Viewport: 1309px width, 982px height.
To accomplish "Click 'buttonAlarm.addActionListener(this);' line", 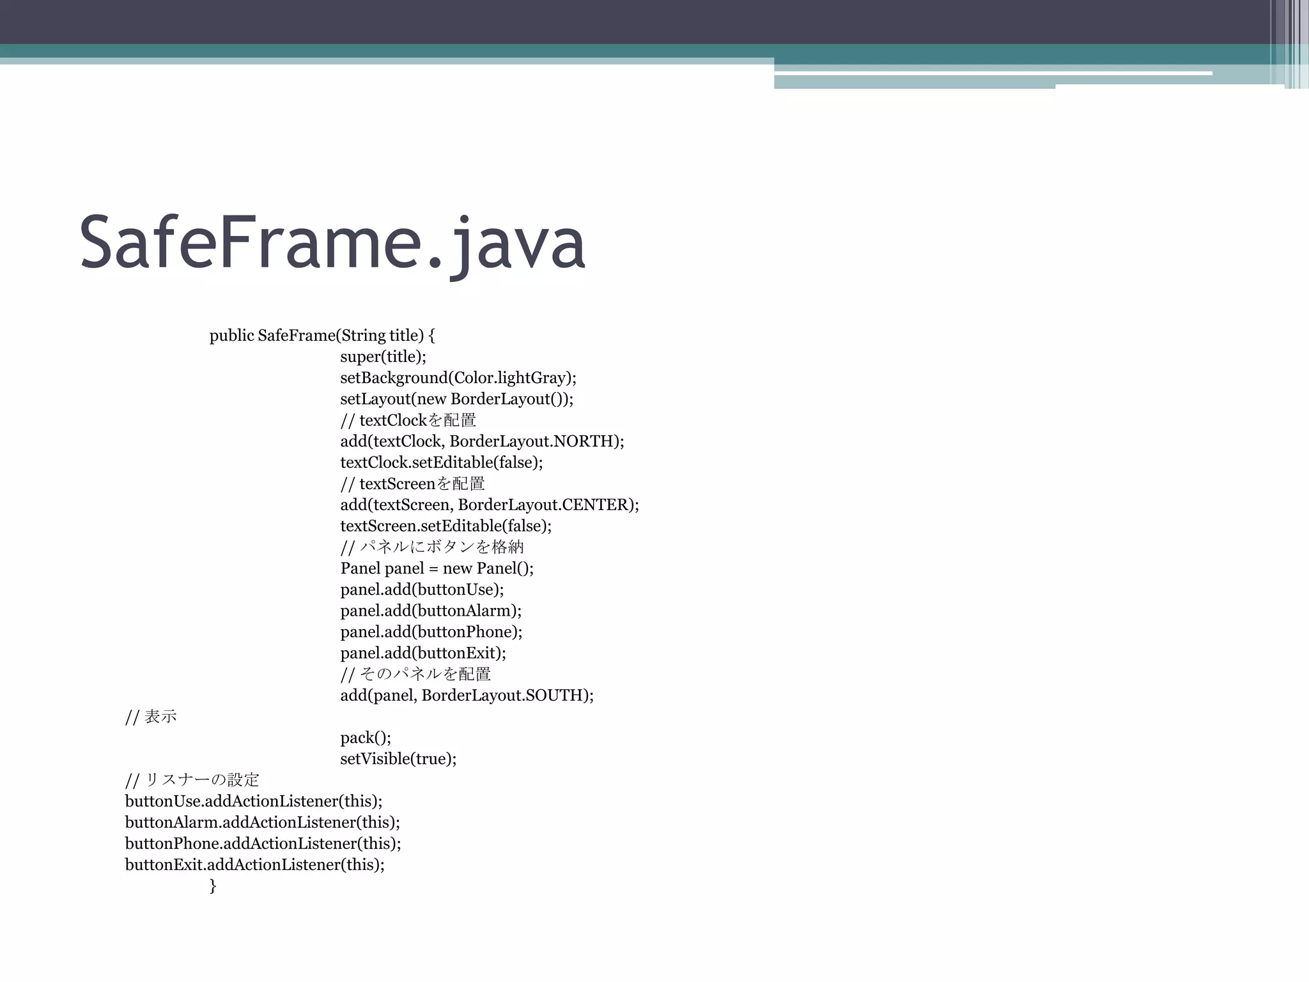I will pyautogui.click(x=263, y=822).
